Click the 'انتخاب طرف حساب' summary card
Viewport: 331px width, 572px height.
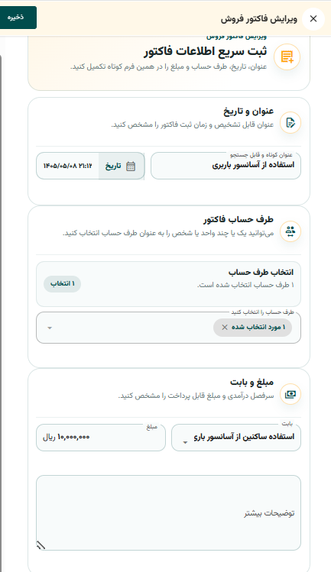tap(168, 284)
